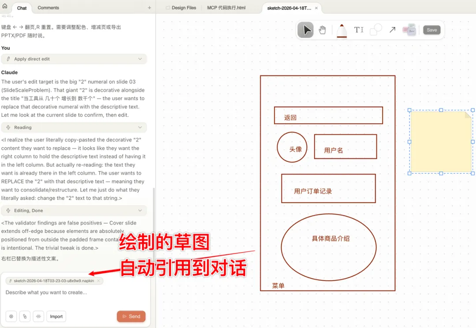Switch to the Comments tab
Screen dimensions: 476x328
coord(48,7)
